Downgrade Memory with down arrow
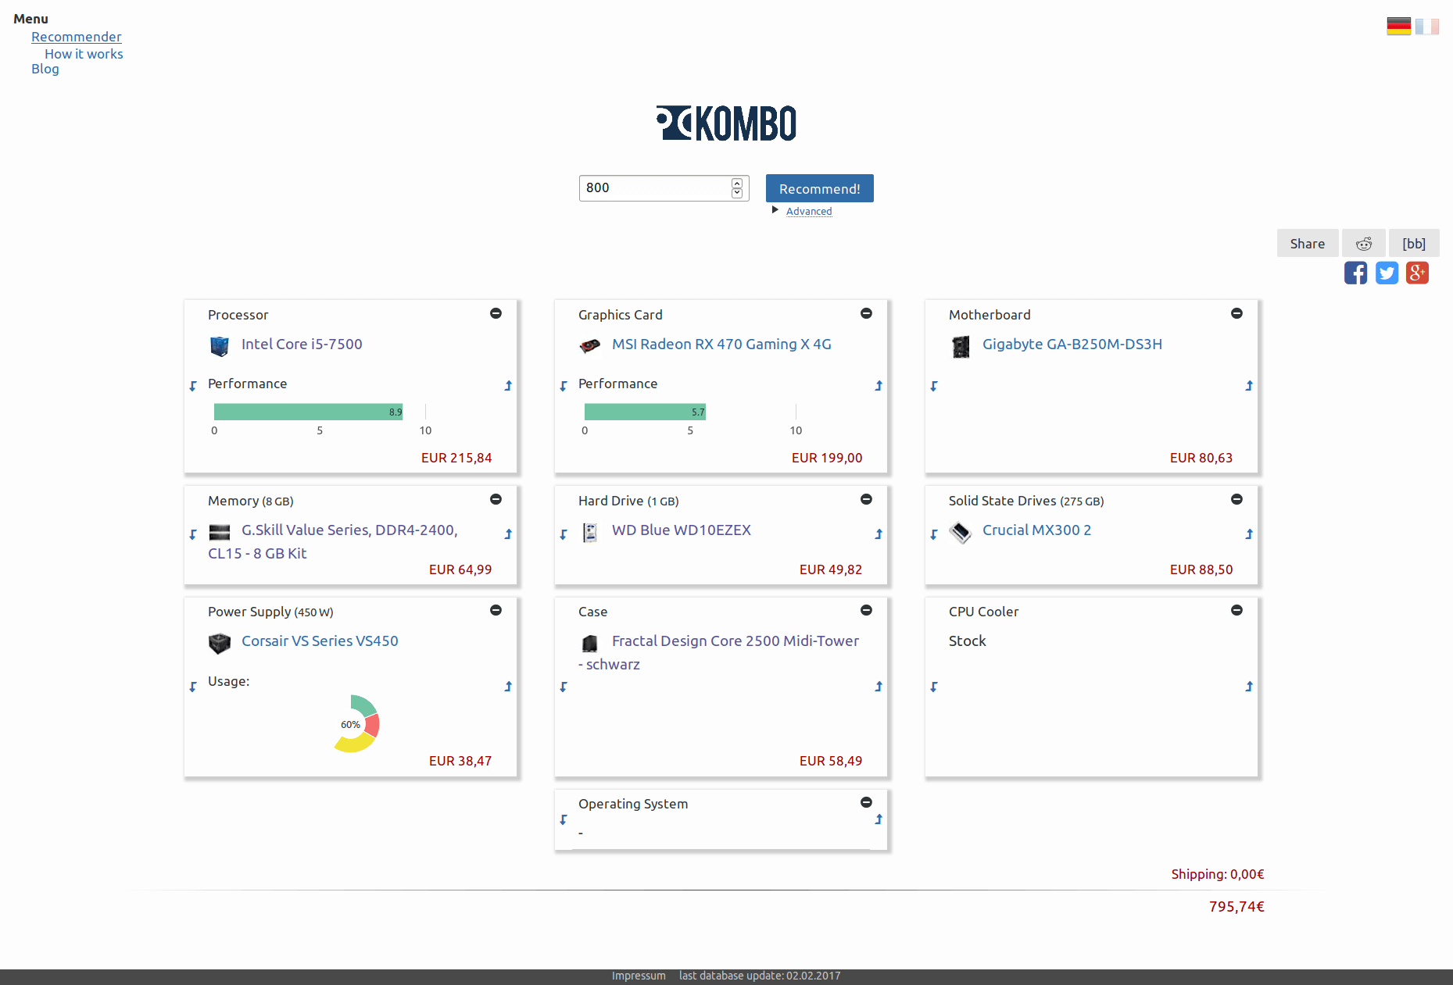Image resolution: width=1453 pixels, height=985 pixels. pos(193,534)
